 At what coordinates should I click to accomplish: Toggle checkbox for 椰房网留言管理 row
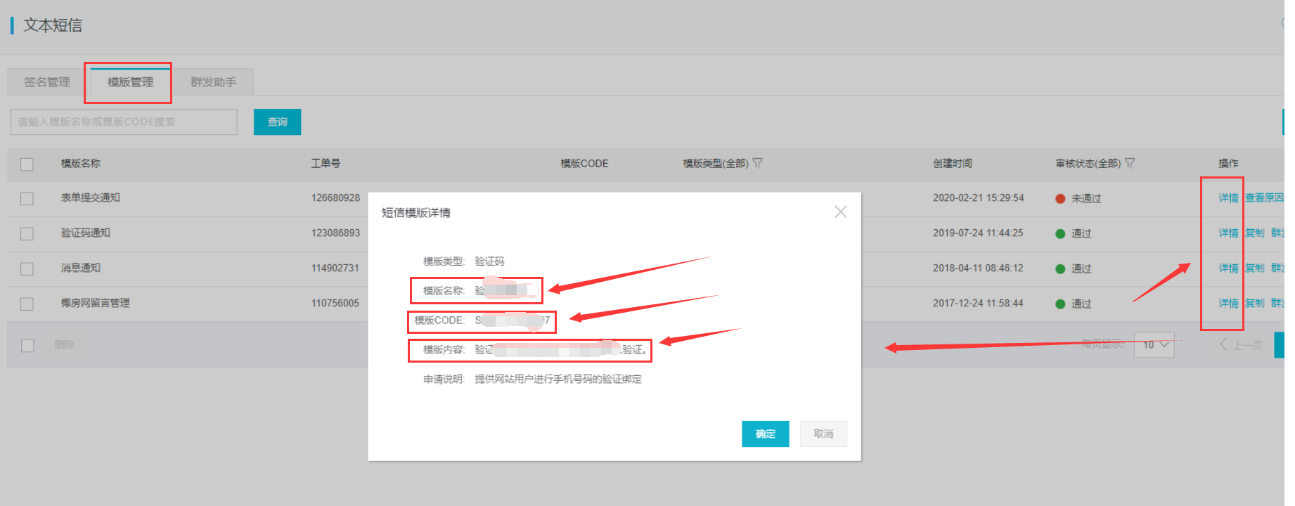pos(27,304)
